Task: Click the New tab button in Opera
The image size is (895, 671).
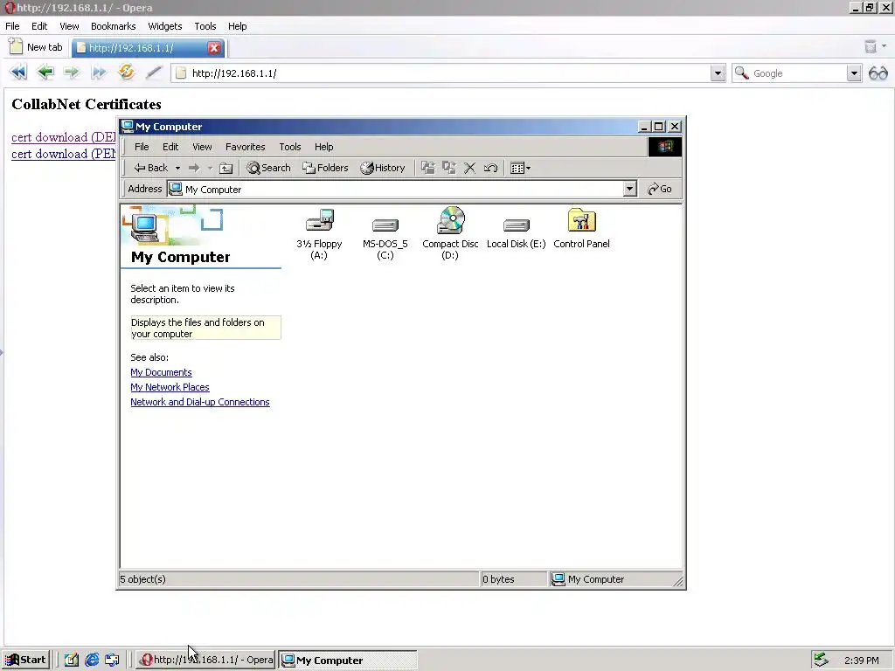Action: pos(37,47)
